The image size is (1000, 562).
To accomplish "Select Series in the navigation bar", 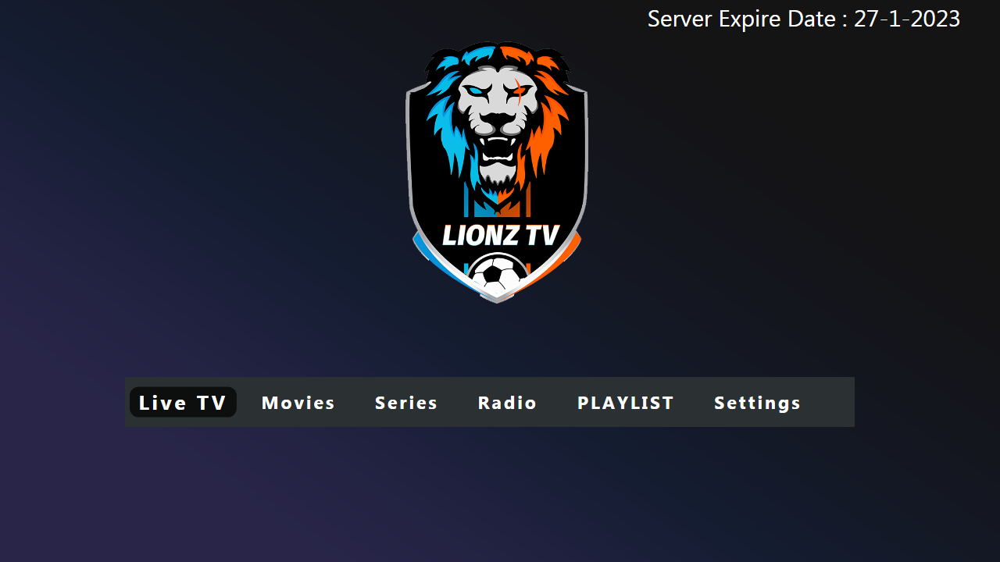I will coord(406,403).
